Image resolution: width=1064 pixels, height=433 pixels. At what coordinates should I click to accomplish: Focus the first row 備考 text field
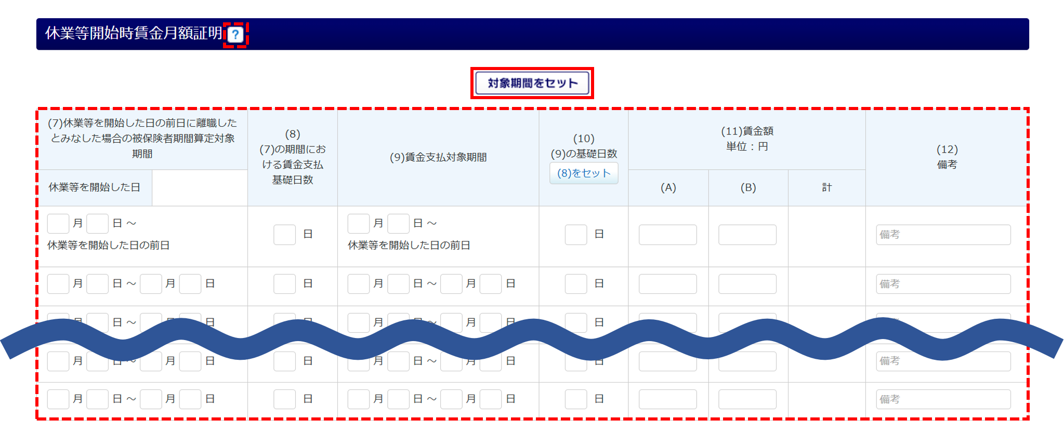943,235
